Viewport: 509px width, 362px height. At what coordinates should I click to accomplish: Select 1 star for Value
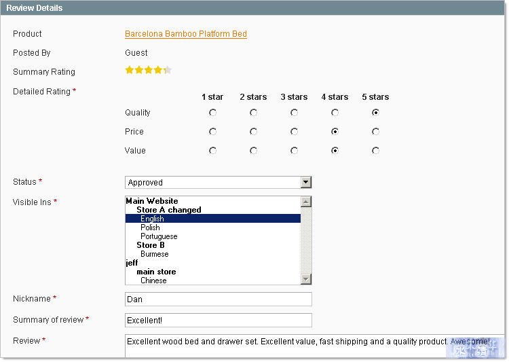pyautogui.click(x=212, y=151)
